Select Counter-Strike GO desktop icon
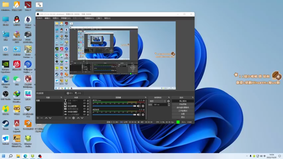Screen dimensions: 283x159 point(17,141)
